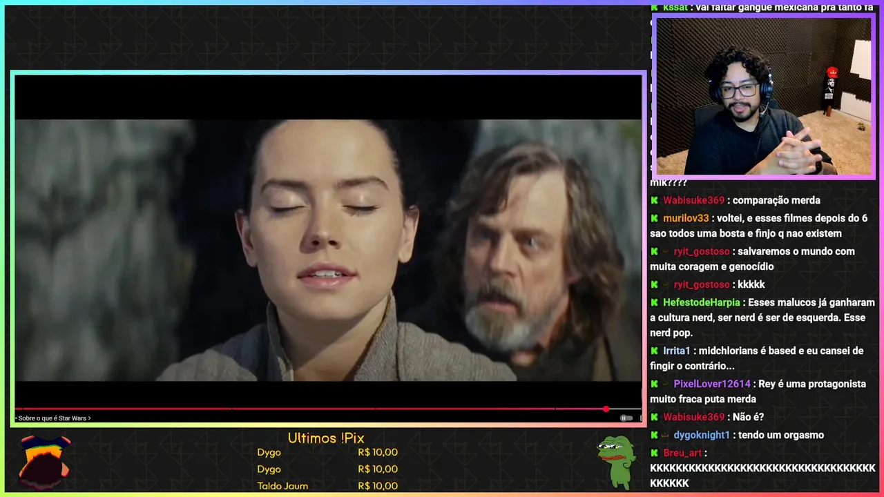Screen dimensions: 884x497
Task: Open murilov33's username in chat
Action: click(686, 218)
